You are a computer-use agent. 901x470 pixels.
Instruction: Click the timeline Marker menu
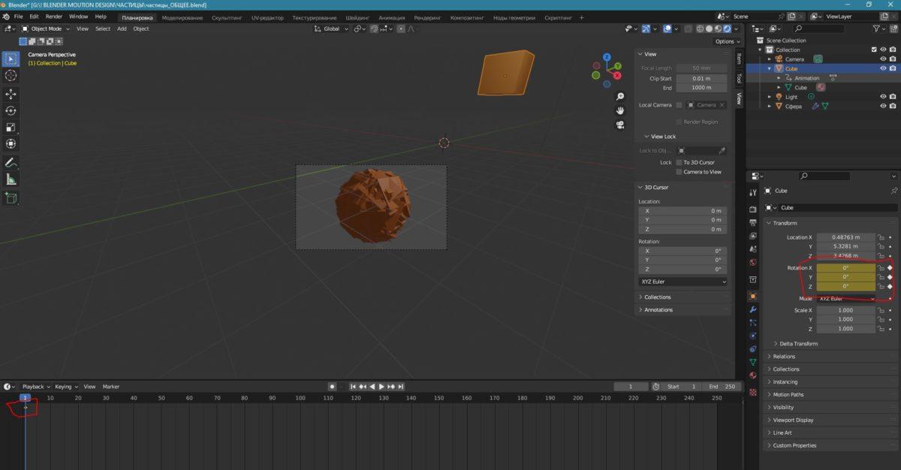pyautogui.click(x=111, y=387)
